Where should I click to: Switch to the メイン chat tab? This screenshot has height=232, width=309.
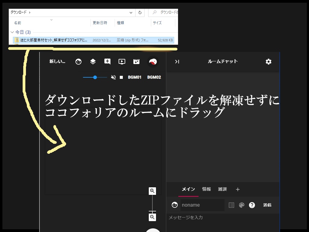(x=188, y=189)
